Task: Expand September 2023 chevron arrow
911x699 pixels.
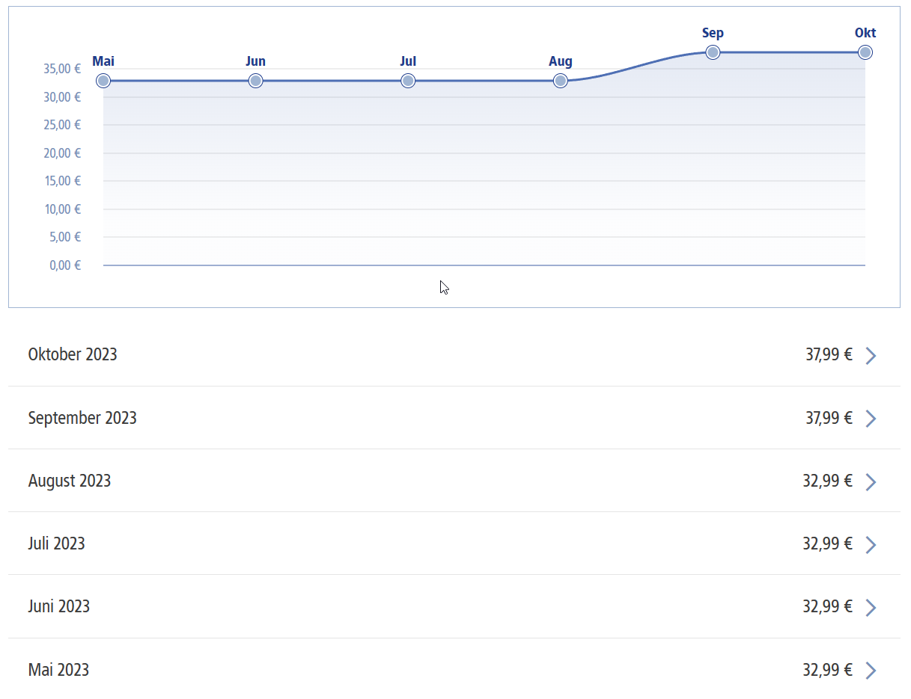Action: click(x=871, y=419)
